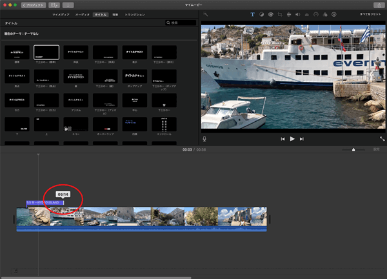387x279 pixels.
Task: Adjust the timeline zoom slider
Action: tap(353, 149)
